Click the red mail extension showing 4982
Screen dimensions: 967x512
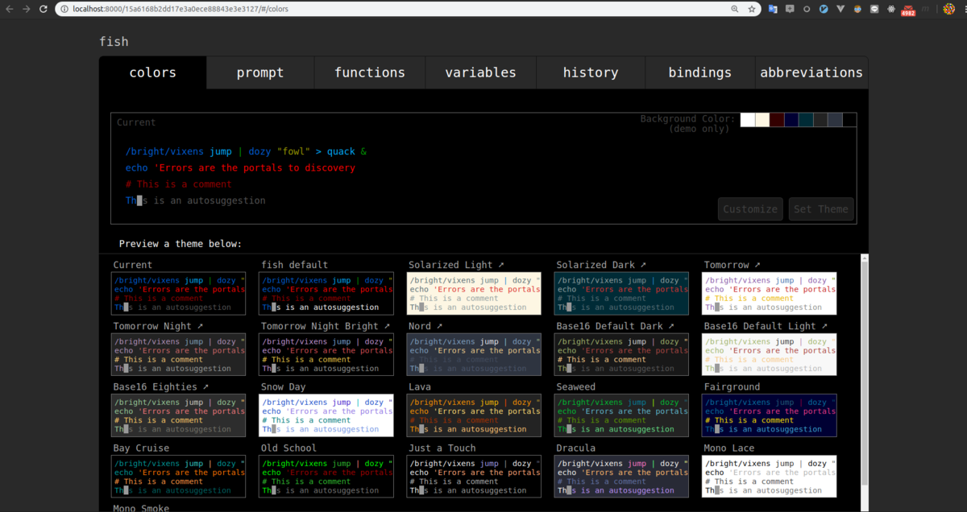pos(908,10)
